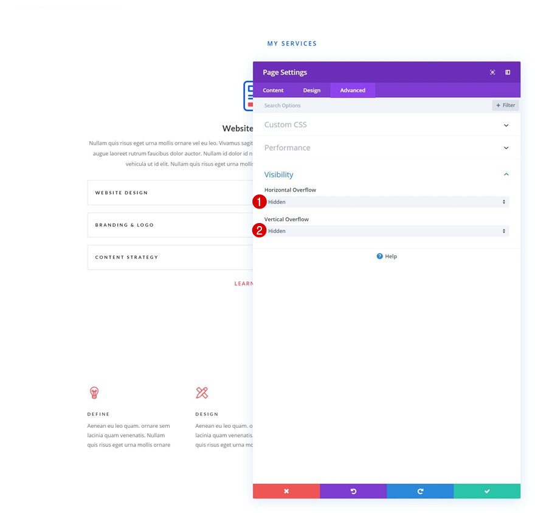Click the blue question-mark Help icon
The width and height of the screenshot is (535, 513).
pos(379,256)
